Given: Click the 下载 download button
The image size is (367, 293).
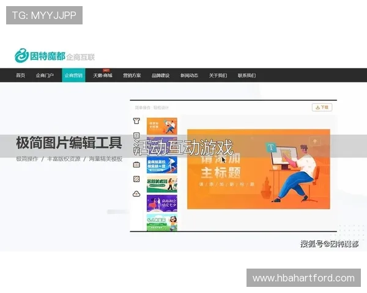Looking at the screenshot, I should [322, 107].
